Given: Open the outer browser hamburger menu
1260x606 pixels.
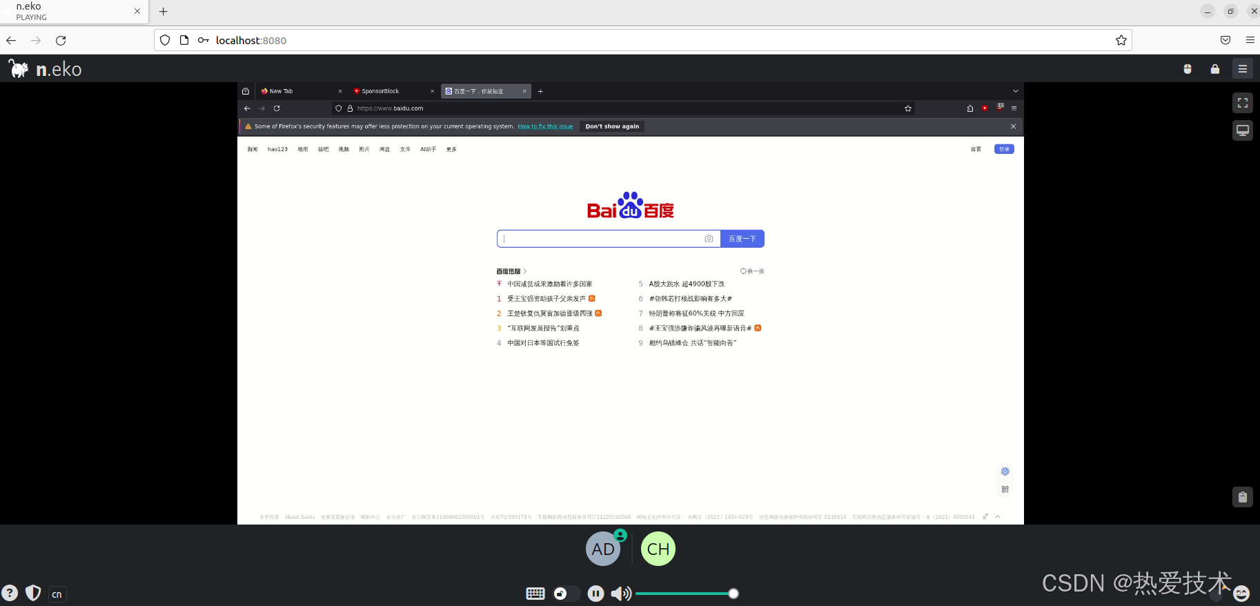Looking at the screenshot, I should click(x=1250, y=41).
